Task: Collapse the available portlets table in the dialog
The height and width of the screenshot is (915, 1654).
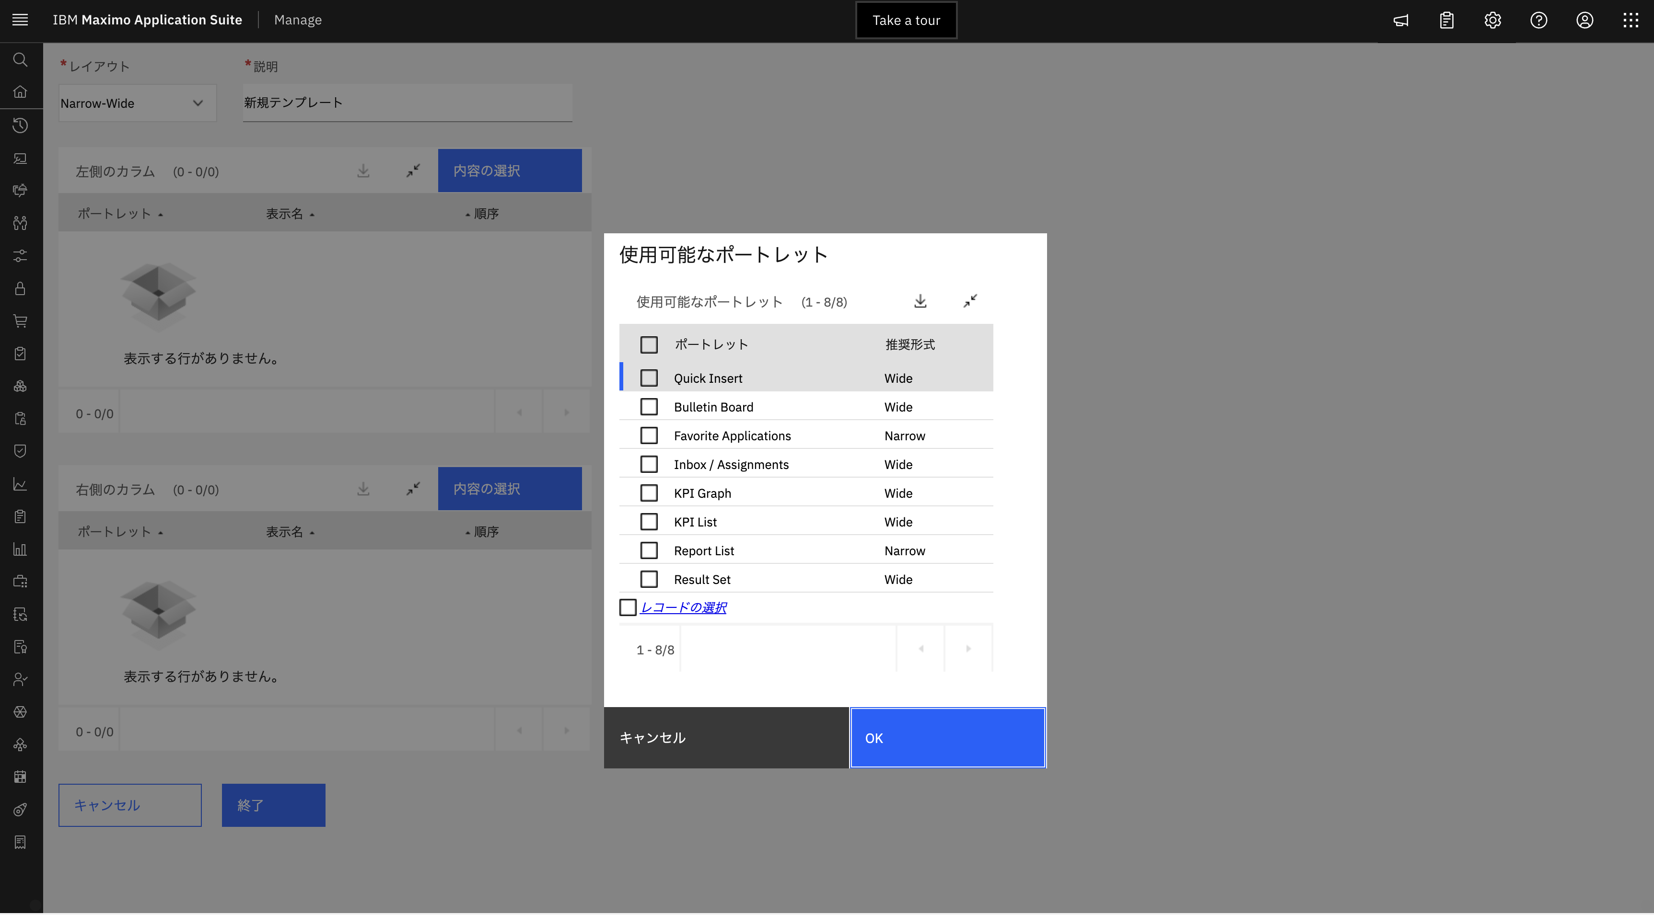Action: (969, 302)
